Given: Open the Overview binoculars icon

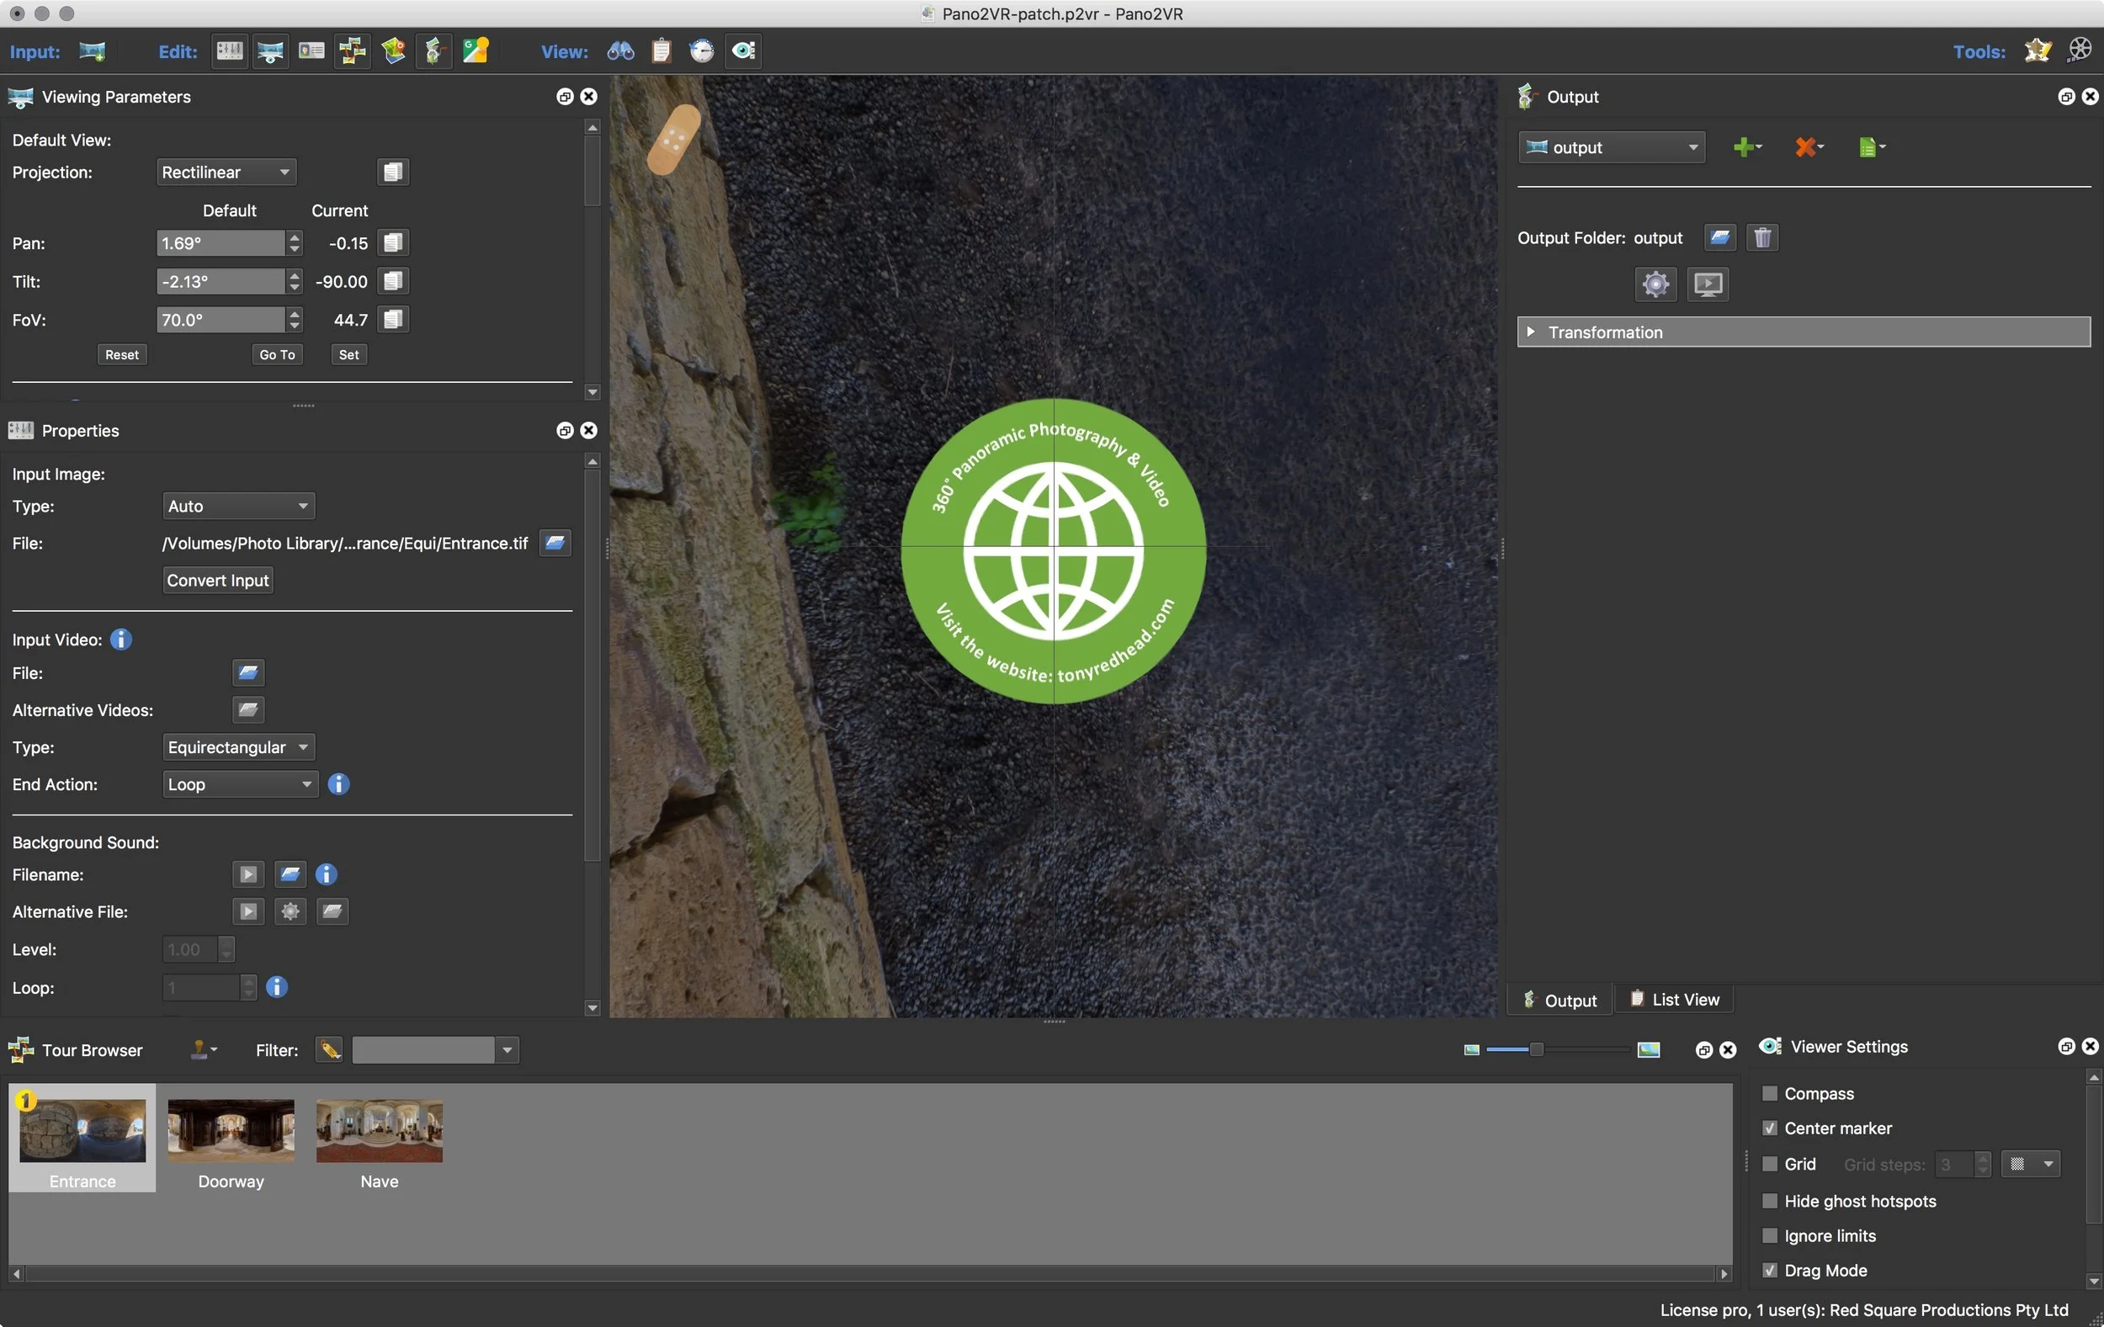Looking at the screenshot, I should (x=620, y=50).
